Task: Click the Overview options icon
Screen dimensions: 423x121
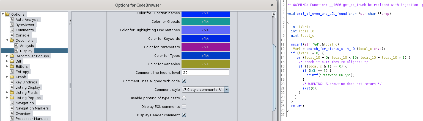Action: (x=12, y=113)
